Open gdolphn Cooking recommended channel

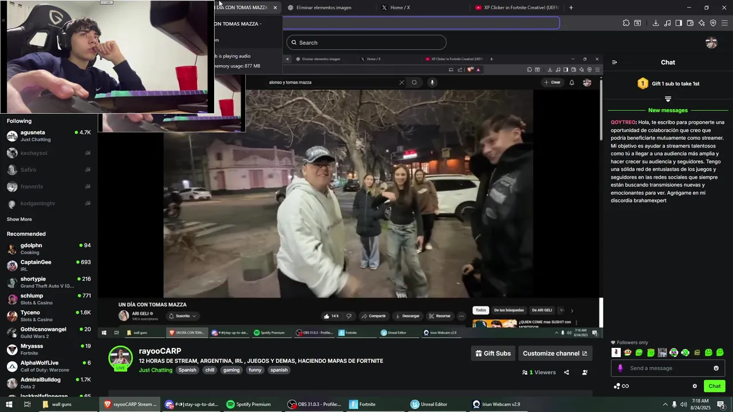pyautogui.click(x=49, y=249)
